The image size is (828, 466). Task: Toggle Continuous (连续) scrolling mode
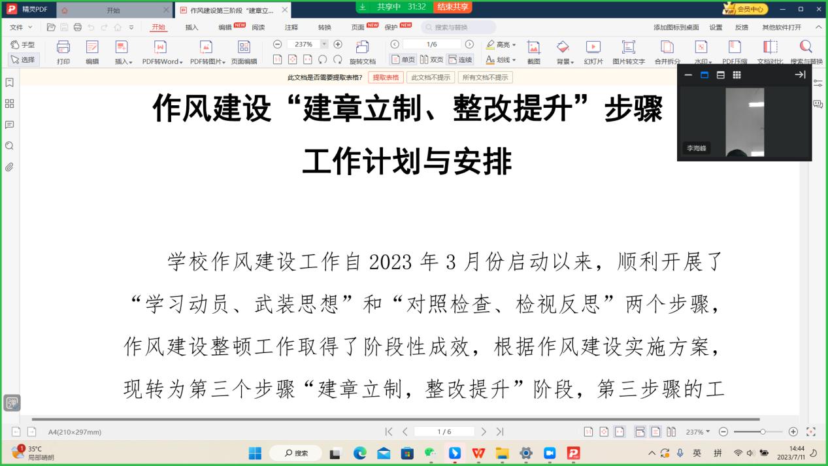(460, 59)
